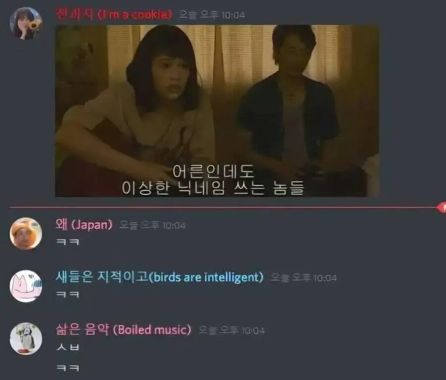446x380 pixels.
Task: Enlarge the posted movie still image attachment
Action: 217,111
